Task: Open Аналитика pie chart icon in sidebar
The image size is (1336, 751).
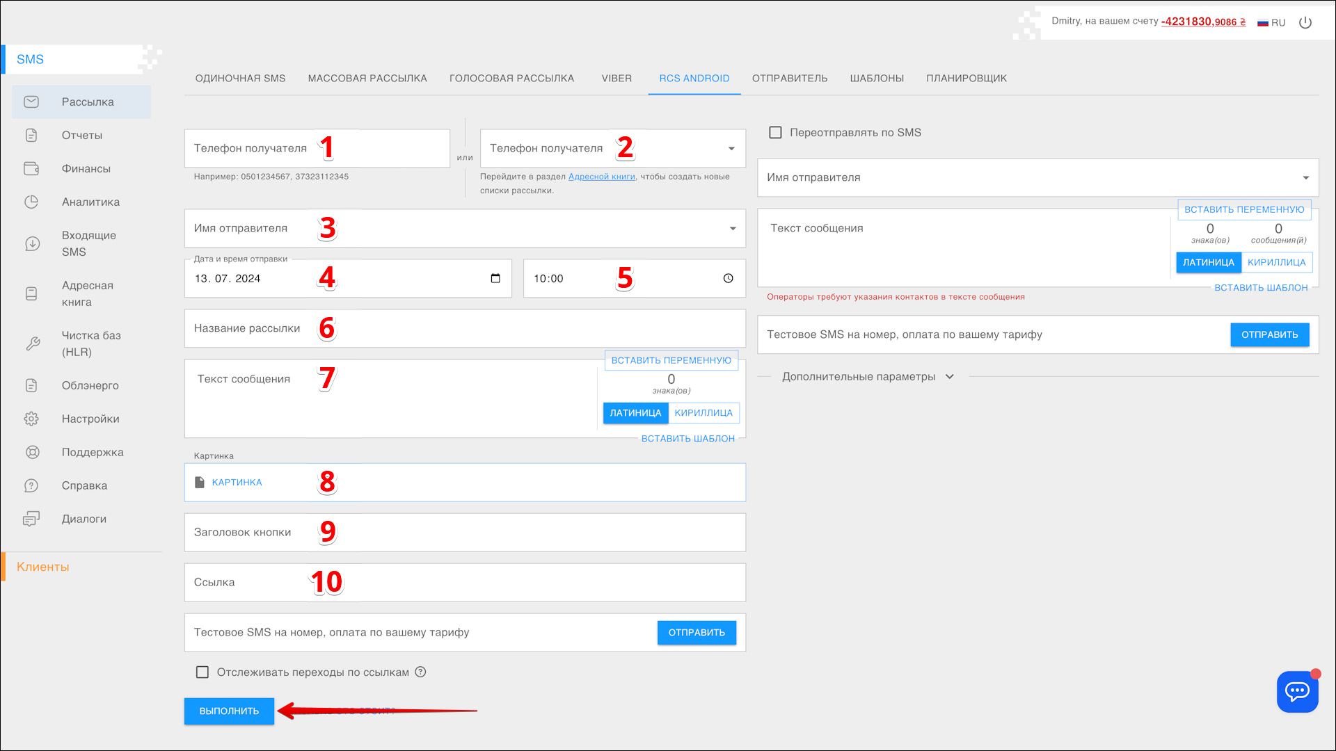Action: pos(31,202)
